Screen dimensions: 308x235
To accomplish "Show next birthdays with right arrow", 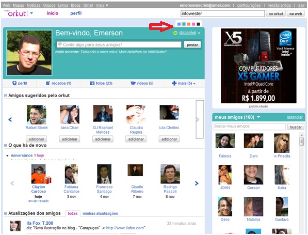I will point(197,183).
